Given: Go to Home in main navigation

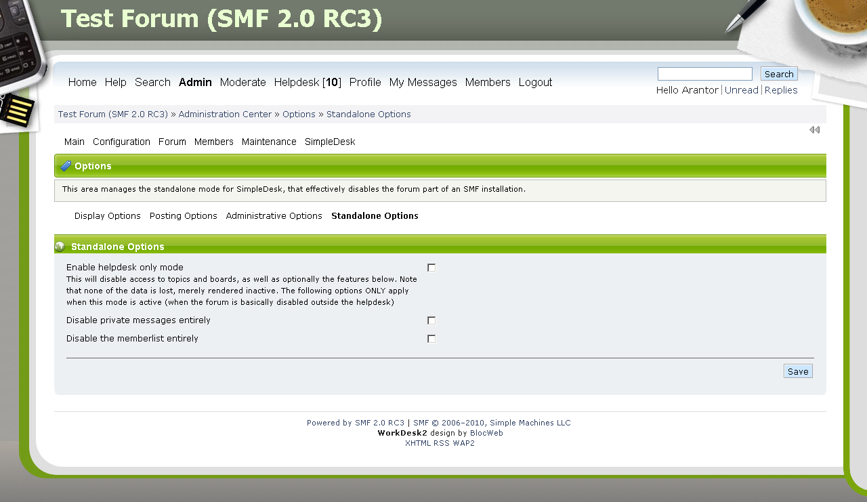Looking at the screenshot, I should click(83, 82).
